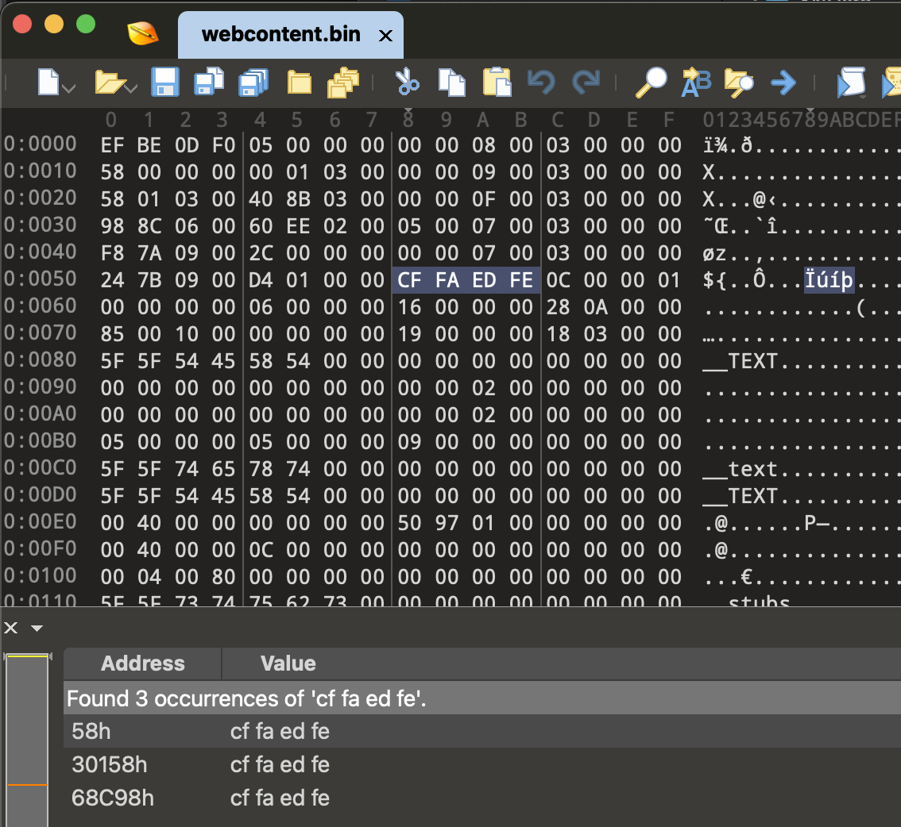Click the Undo arrow icon
The height and width of the screenshot is (827, 901).
(x=541, y=82)
